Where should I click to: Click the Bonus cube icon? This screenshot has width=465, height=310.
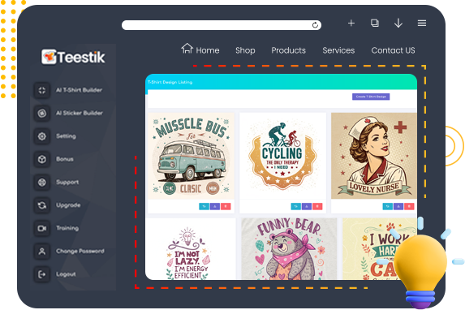(42, 159)
